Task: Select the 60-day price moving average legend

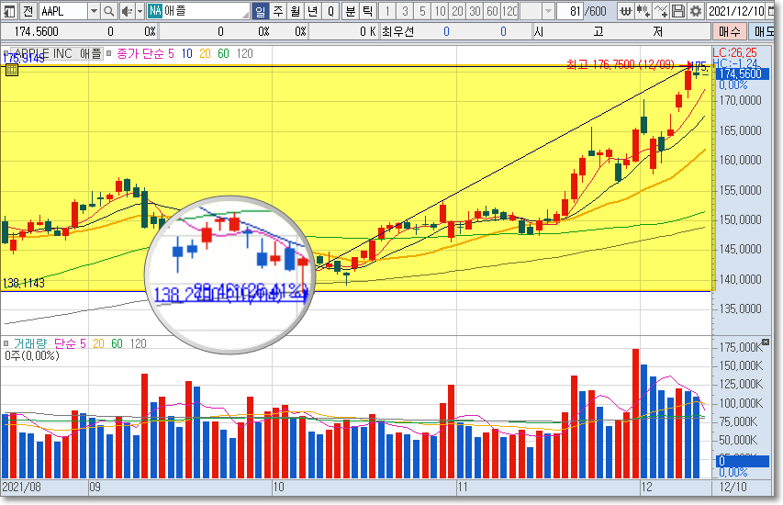Action: (223, 53)
